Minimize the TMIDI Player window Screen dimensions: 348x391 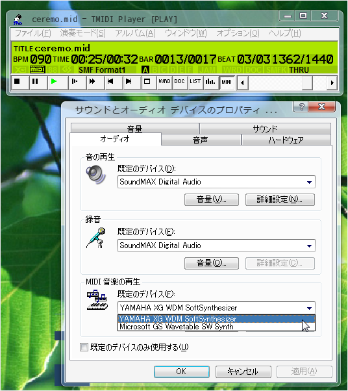coord(288,16)
